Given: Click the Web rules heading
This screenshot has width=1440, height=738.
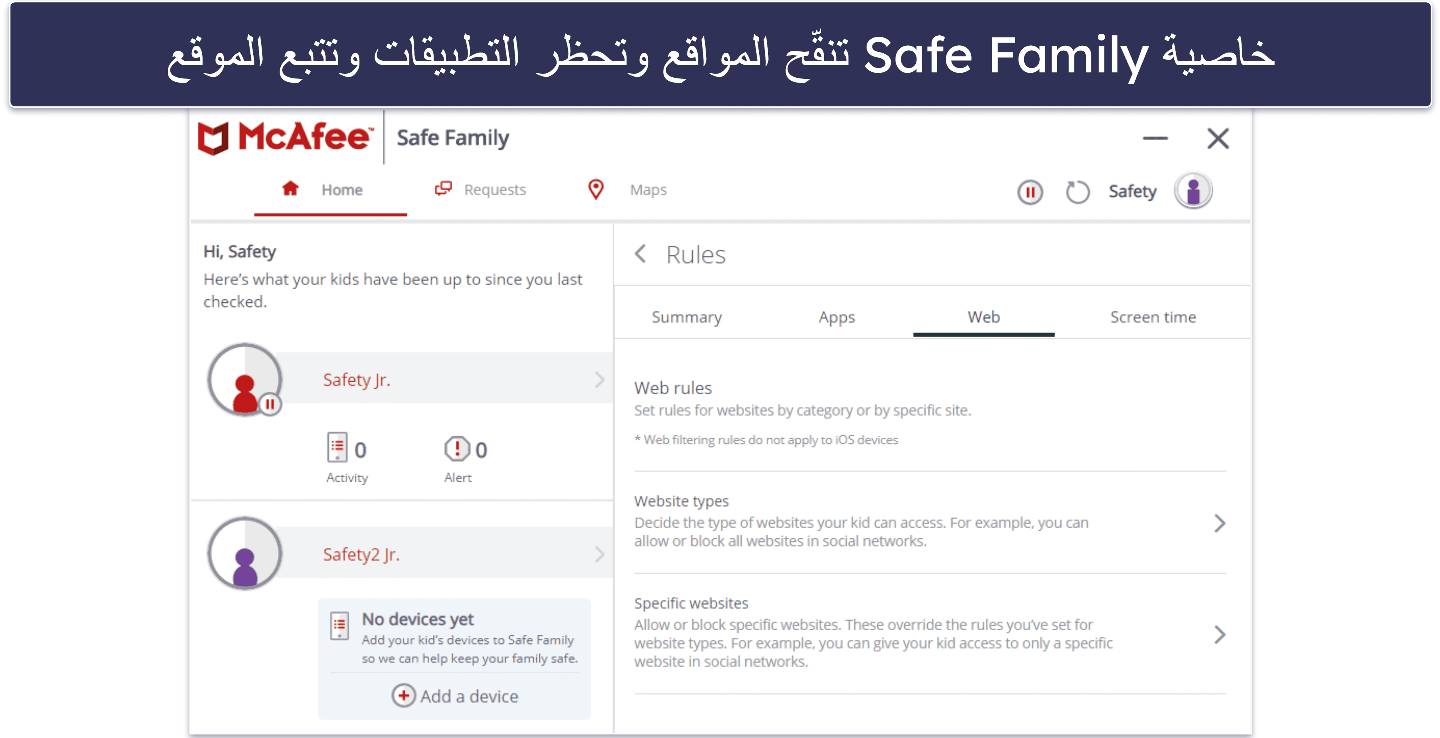Looking at the screenshot, I should point(673,388).
